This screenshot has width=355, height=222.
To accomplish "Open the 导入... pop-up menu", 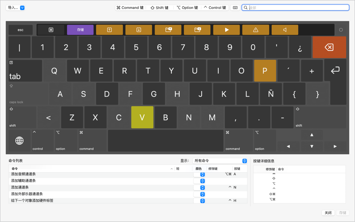I will pyautogui.click(x=16, y=8).
